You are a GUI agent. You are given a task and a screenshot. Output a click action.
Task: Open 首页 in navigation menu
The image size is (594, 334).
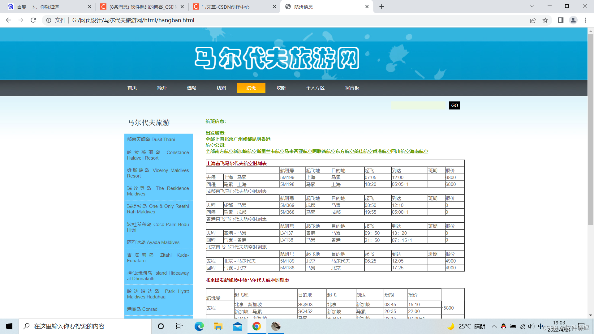pyautogui.click(x=132, y=88)
